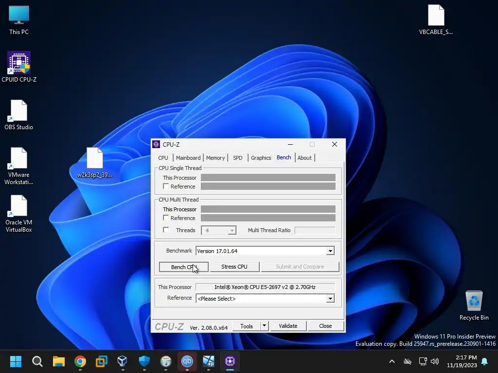The image size is (498, 373).
Task: Check the Threads checkbox
Action: (x=166, y=230)
